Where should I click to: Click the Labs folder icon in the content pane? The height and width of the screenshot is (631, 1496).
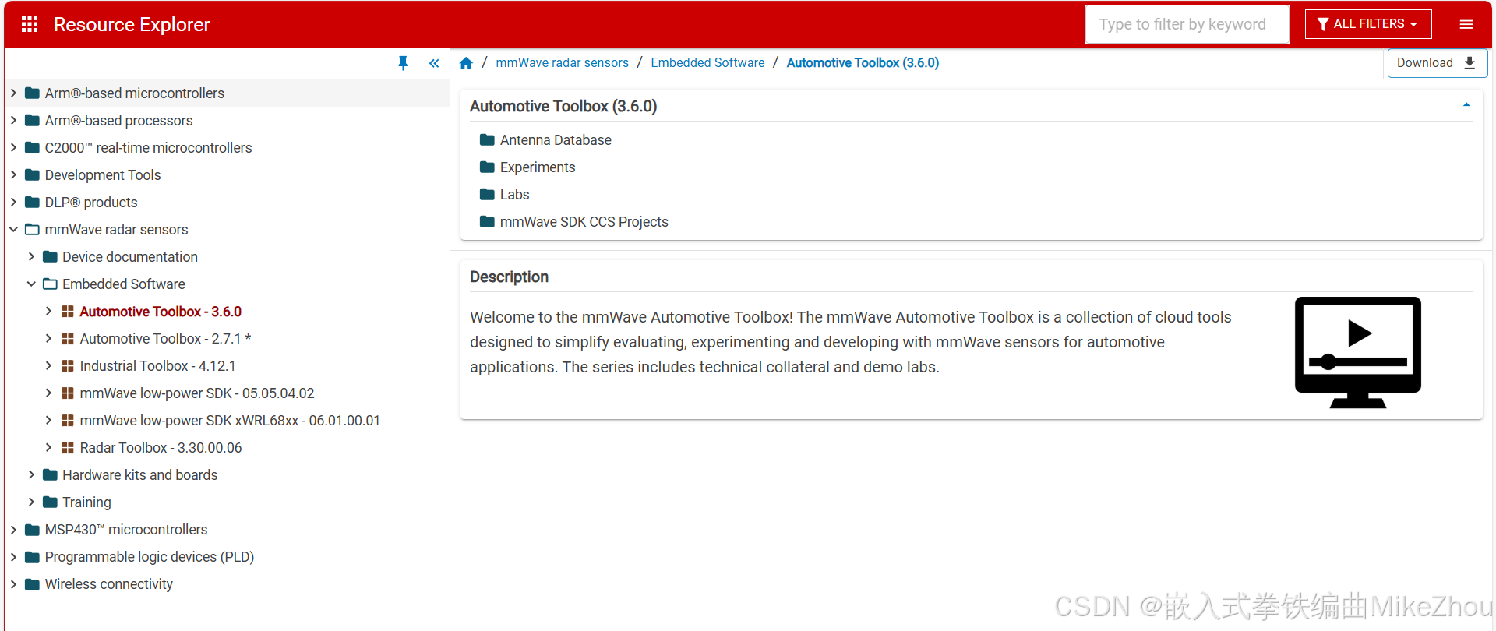pos(488,194)
